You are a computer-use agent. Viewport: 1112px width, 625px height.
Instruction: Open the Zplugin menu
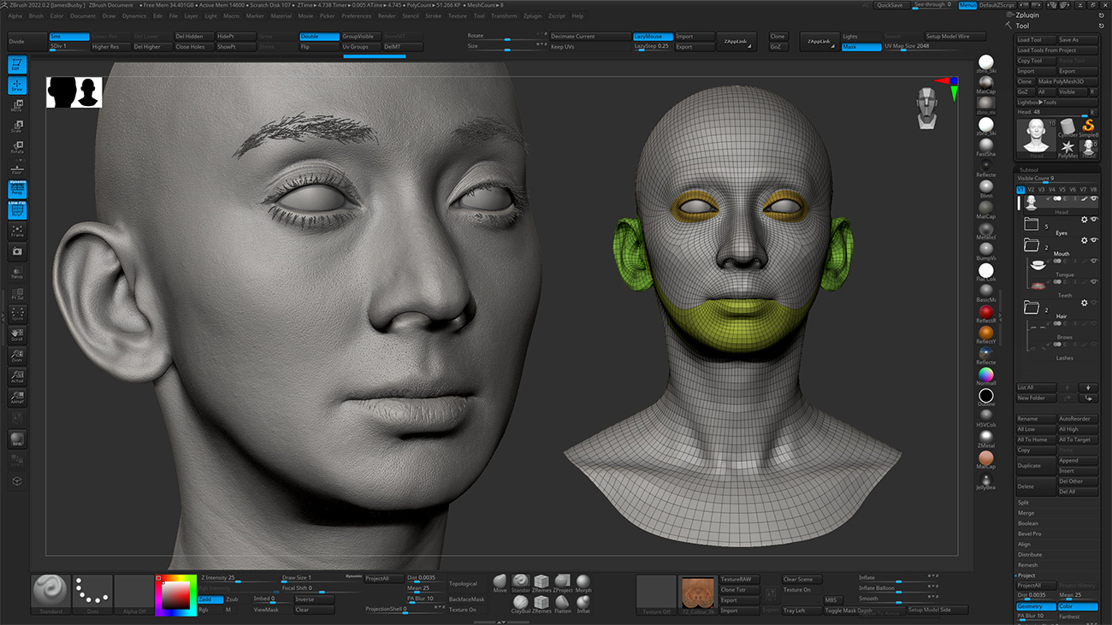point(532,15)
